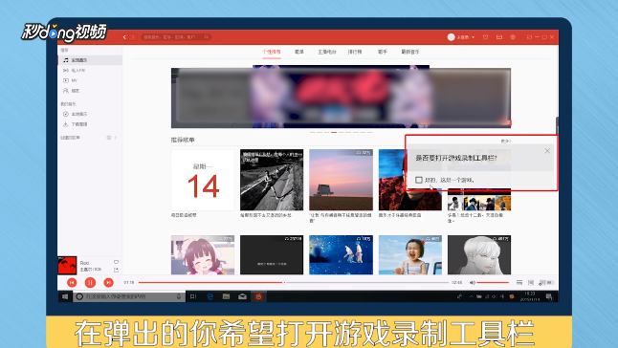
Task: Open the taskbar clock and date
Action: point(530,296)
